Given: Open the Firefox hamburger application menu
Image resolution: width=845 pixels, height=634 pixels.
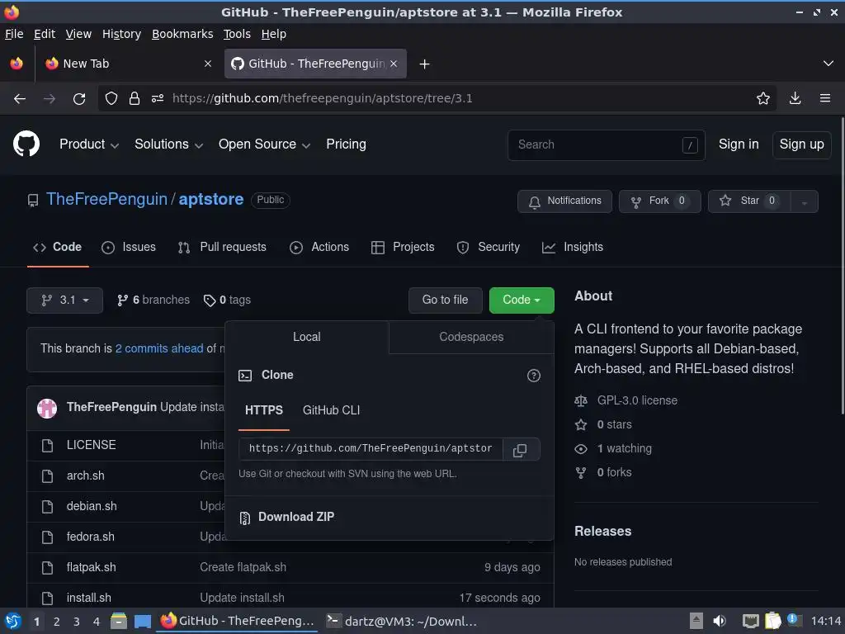Looking at the screenshot, I should pos(825,99).
